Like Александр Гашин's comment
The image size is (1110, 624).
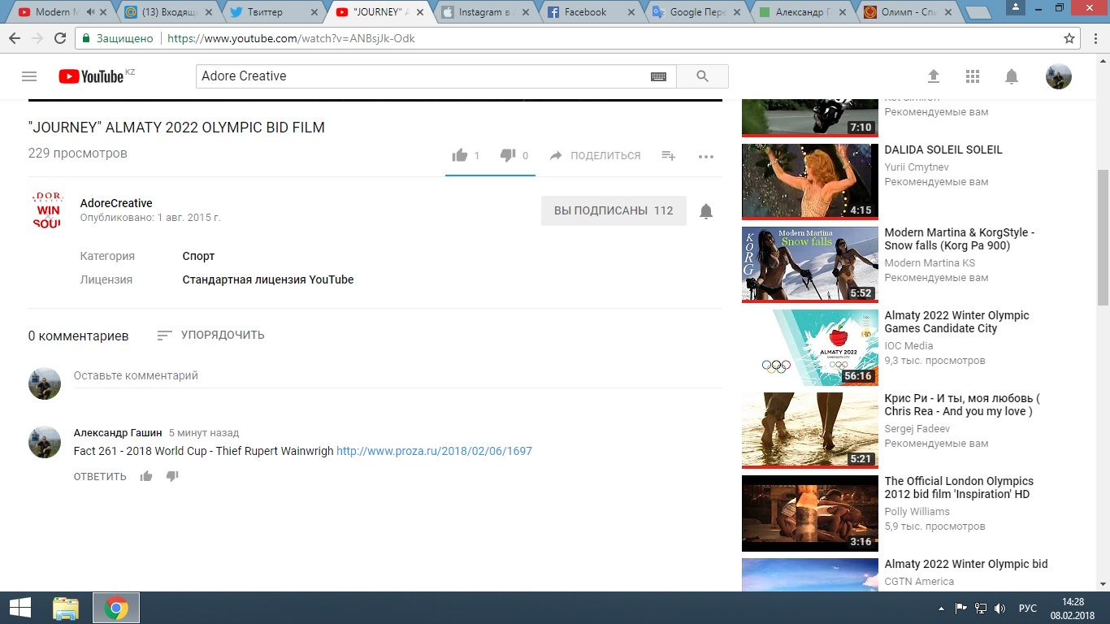tap(146, 476)
